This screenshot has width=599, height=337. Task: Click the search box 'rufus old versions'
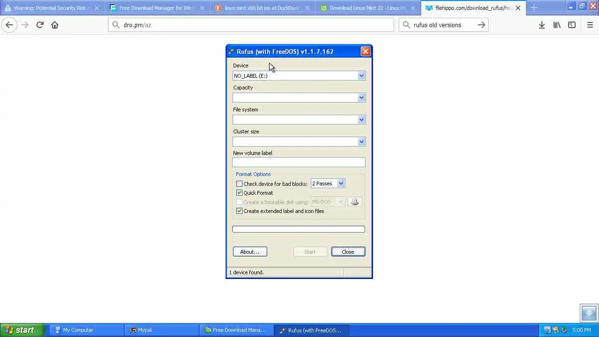pos(443,25)
